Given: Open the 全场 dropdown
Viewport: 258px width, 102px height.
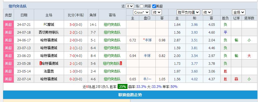Looking at the screenshot, I should point(239,12).
